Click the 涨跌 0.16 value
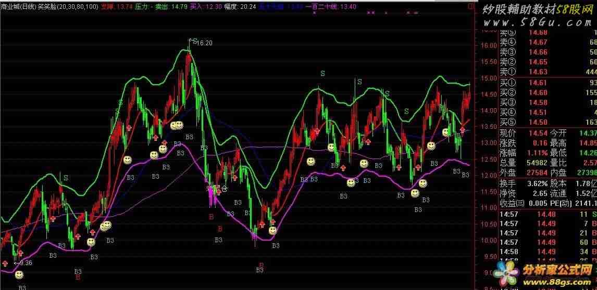The height and width of the screenshot is (290, 597). click(540, 143)
